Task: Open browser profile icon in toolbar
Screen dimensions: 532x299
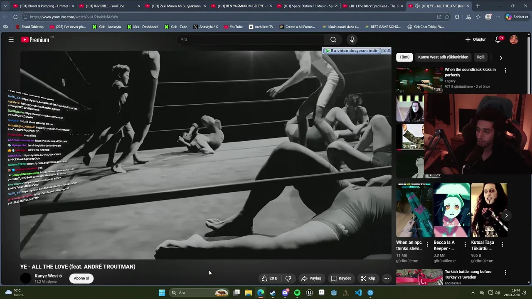Action: pyautogui.click(x=488, y=17)
